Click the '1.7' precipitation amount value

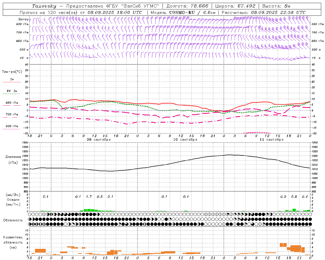point(89,197)
